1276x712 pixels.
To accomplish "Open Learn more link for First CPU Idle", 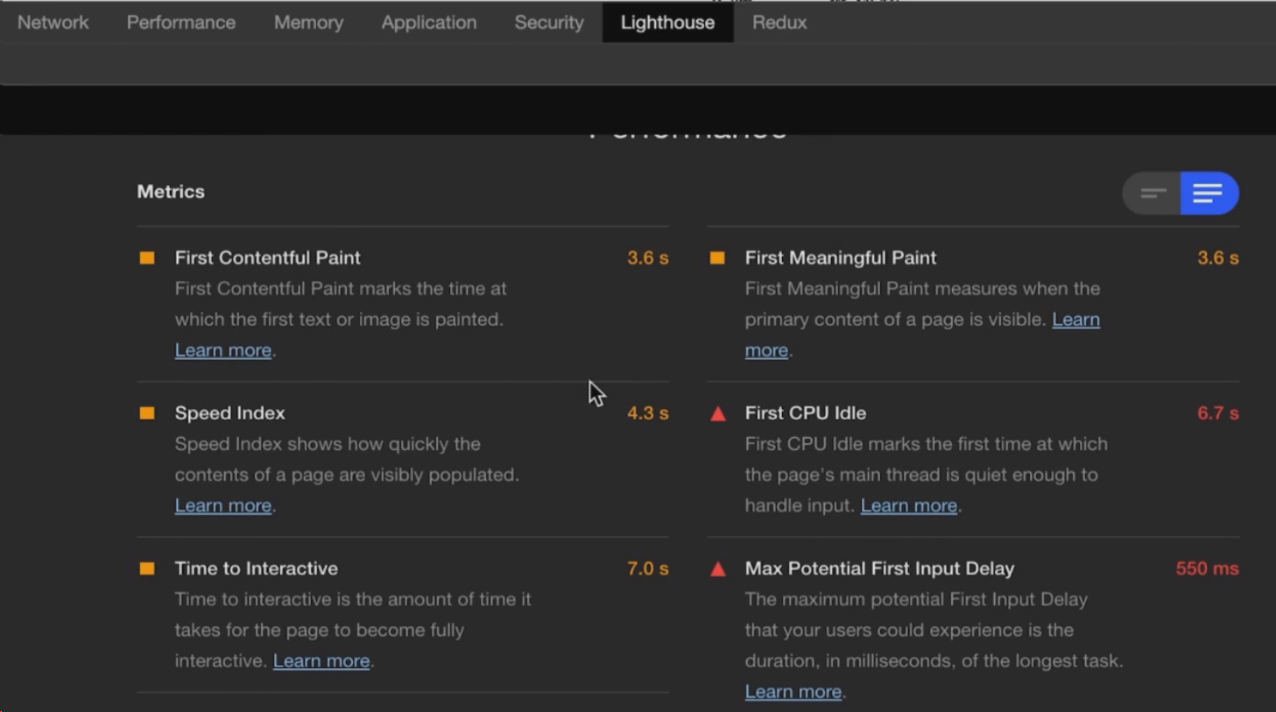I will (x=908, y=505).
